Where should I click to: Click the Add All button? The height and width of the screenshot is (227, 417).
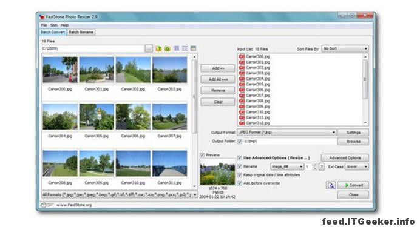pyautogui.click(x=218, y=79)
